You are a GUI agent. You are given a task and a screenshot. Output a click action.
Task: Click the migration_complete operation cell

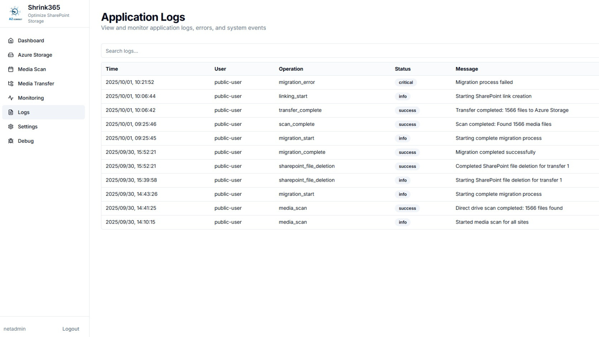[x=302, y=152]
